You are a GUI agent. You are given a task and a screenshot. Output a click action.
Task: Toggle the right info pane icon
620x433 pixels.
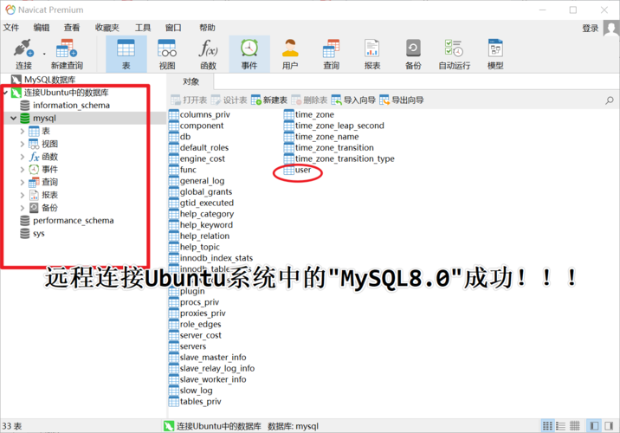click(609, 426)
